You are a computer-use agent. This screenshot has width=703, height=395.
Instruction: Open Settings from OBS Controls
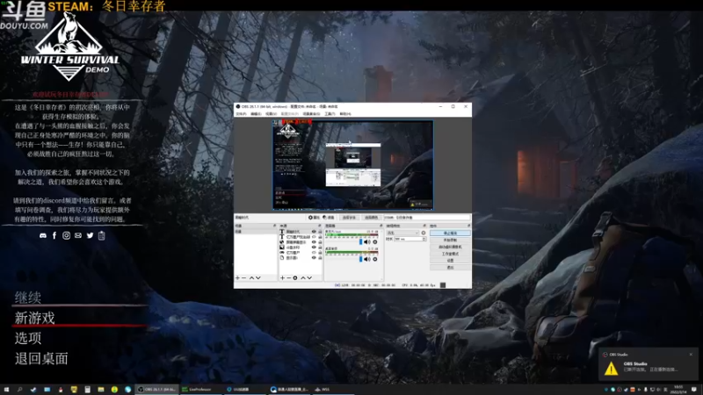[450, 261]
